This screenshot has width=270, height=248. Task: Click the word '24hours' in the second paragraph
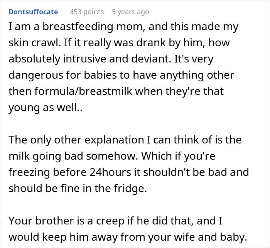point(110,172)
